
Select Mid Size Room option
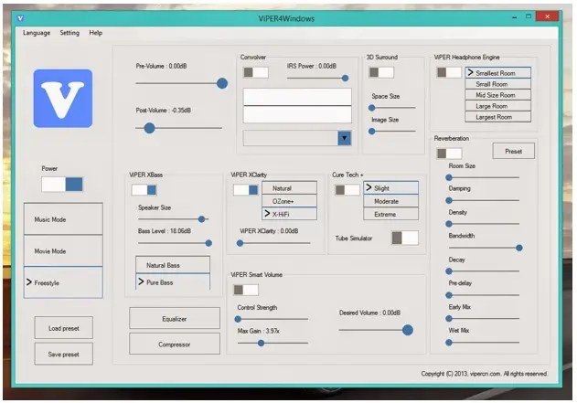tap(497, 95)
